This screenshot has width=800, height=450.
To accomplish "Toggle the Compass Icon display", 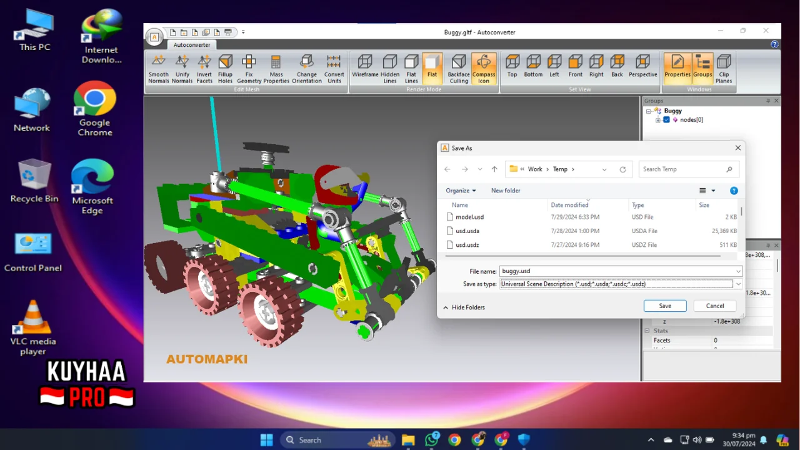I will pos(484,69).
